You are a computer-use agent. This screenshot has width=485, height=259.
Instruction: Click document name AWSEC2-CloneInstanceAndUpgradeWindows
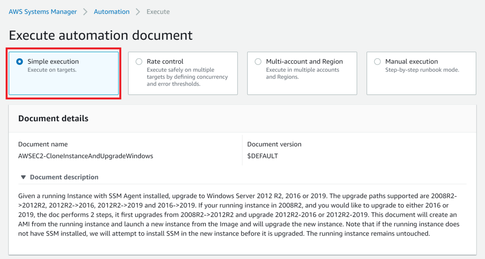86,156
